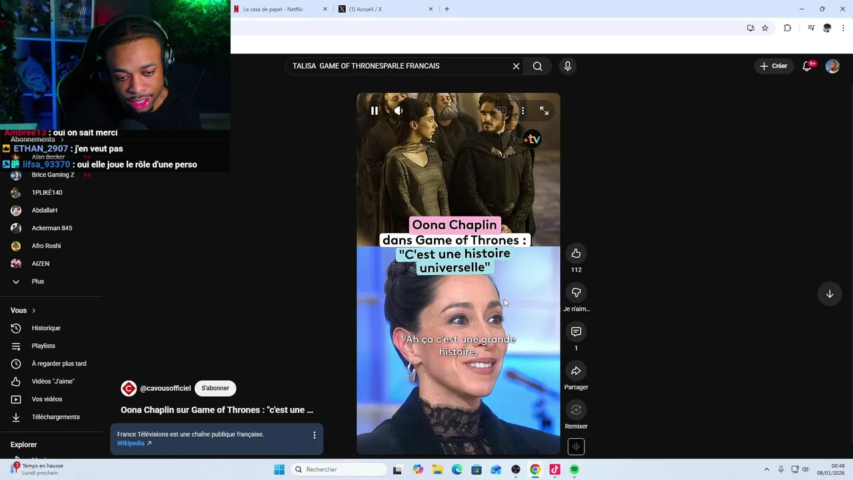Open À regarder plus tard
This screenshot has height=480, width=853.
click(x=59, y=363)
